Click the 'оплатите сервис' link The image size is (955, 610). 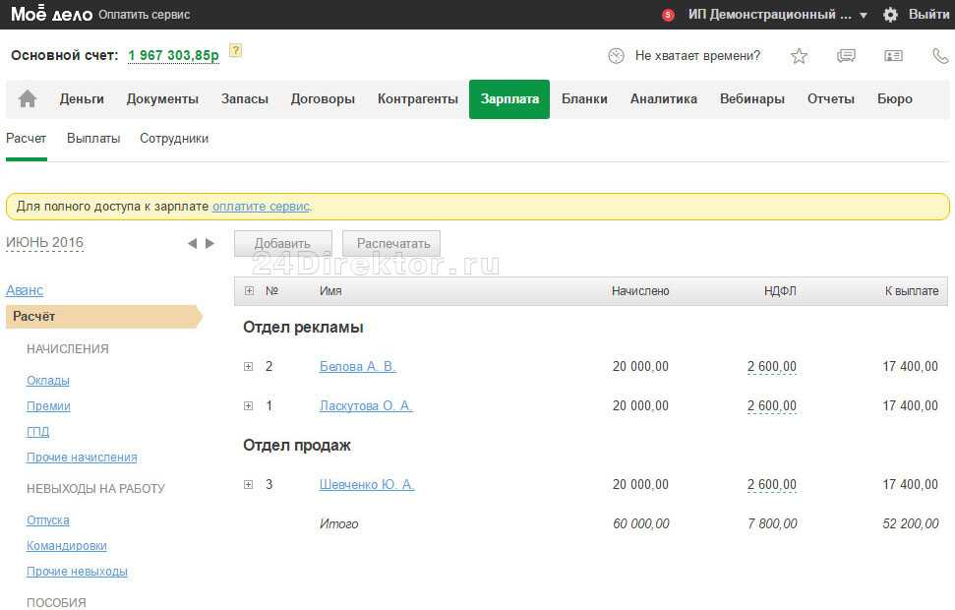pyautogui.click(x=261, y=207)
